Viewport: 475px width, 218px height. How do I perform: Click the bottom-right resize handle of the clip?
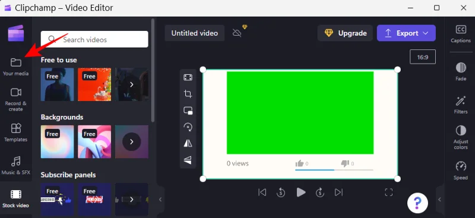397,179
